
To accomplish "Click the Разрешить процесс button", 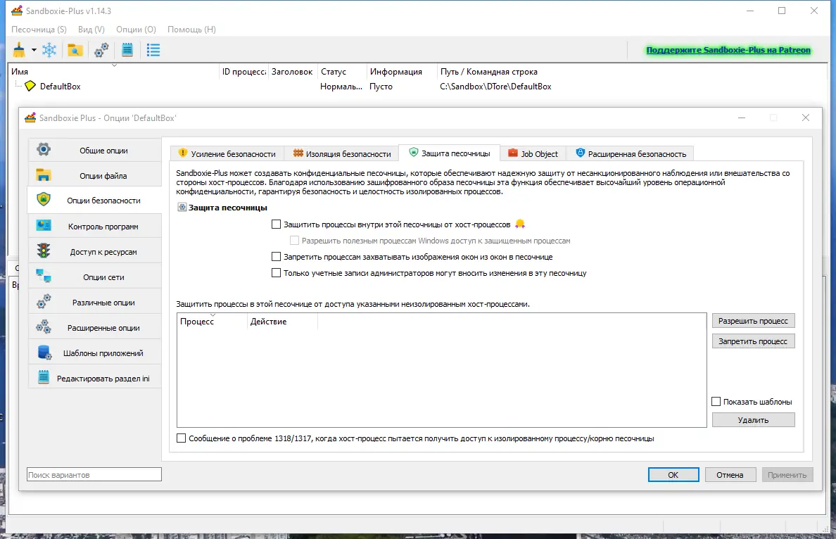I will coord(754,320).
